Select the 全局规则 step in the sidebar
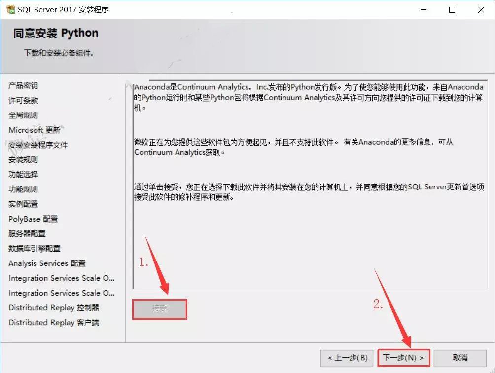The height and width of the screenshot is (373, 495). click(23, 115)
